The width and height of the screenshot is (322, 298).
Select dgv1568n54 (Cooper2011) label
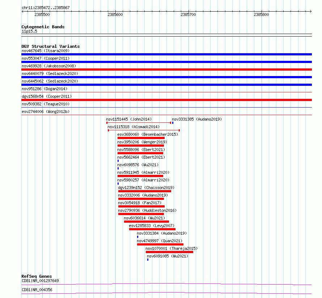[47, 96]
